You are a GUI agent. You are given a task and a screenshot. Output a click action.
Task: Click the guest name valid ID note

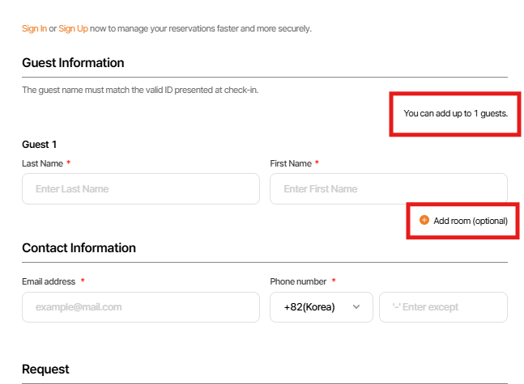tap(140, 90)
